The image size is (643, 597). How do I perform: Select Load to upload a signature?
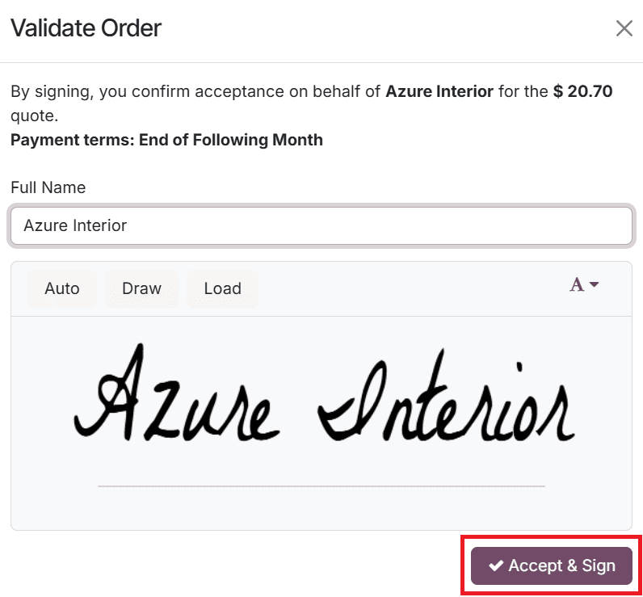(222, 288)
